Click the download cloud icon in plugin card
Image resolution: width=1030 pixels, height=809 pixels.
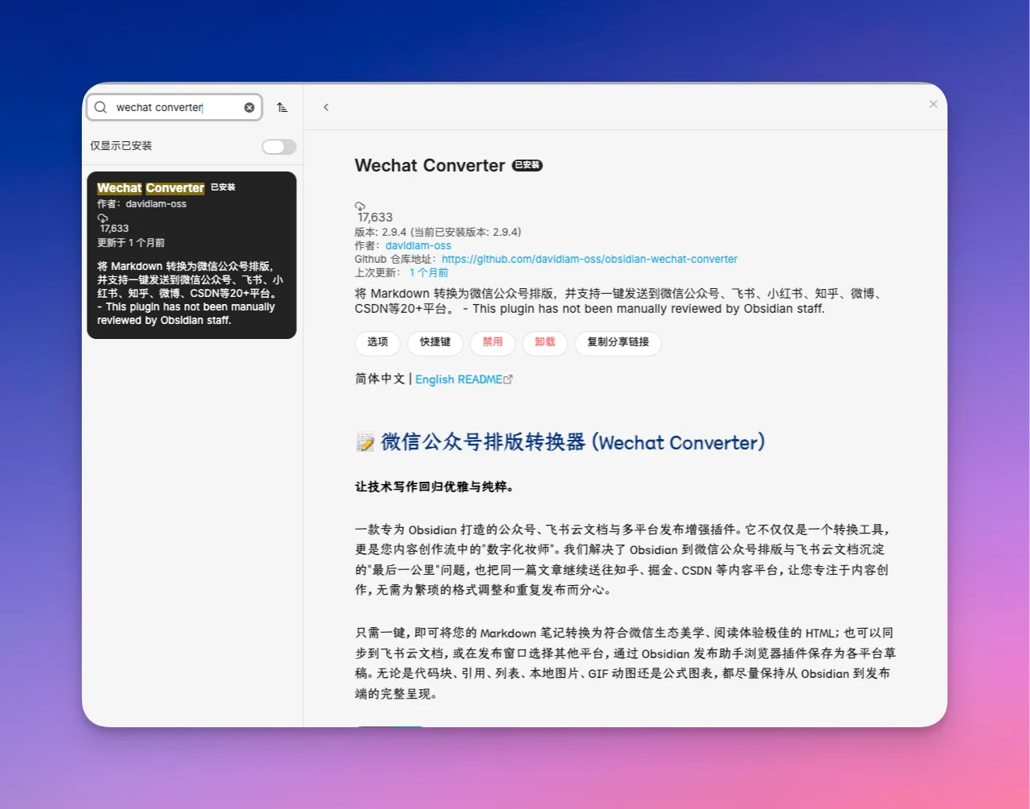coord(102,218)
